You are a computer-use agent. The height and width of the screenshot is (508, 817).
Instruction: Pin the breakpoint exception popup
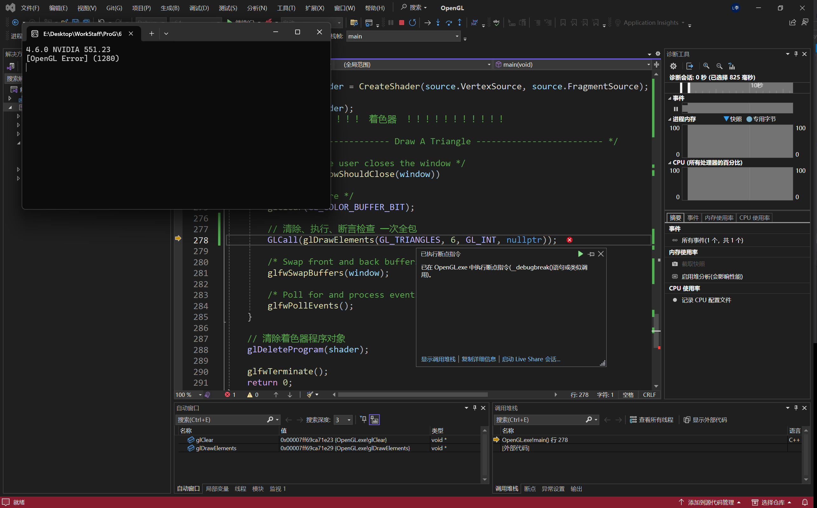591,254
